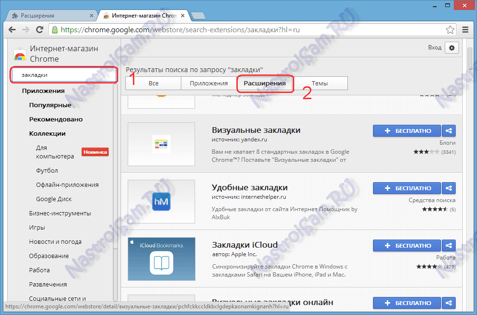Open the web store settings gear

pyautogui.click(x=452, y=48)
